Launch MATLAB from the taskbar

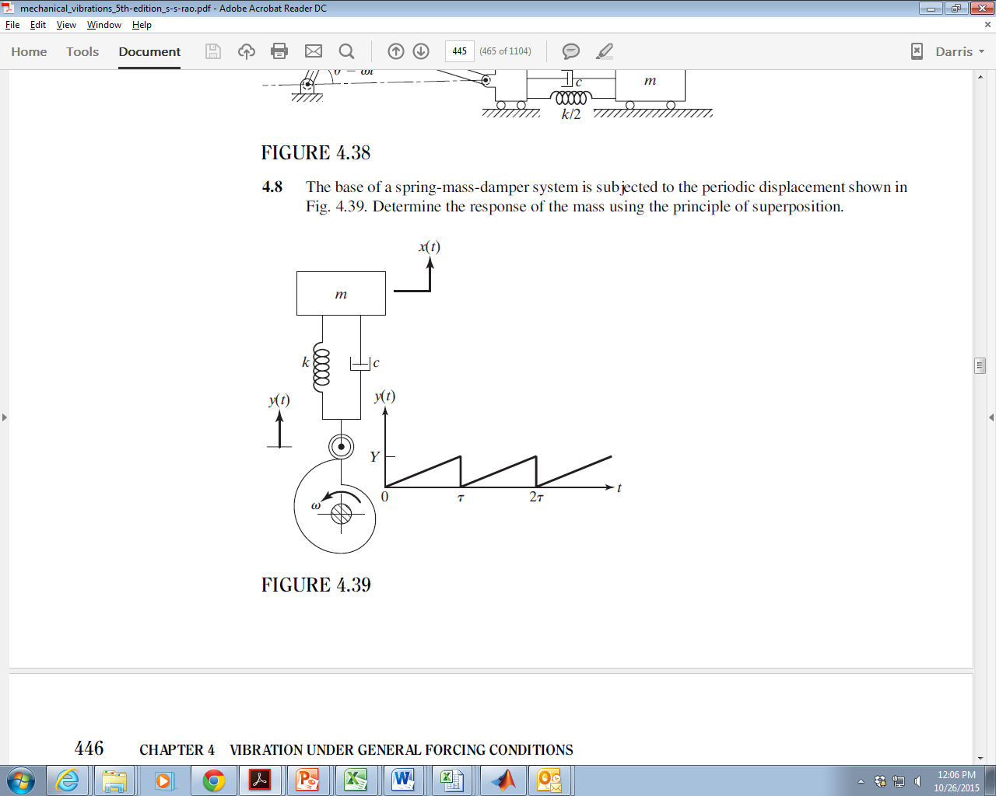coord(502,780)
